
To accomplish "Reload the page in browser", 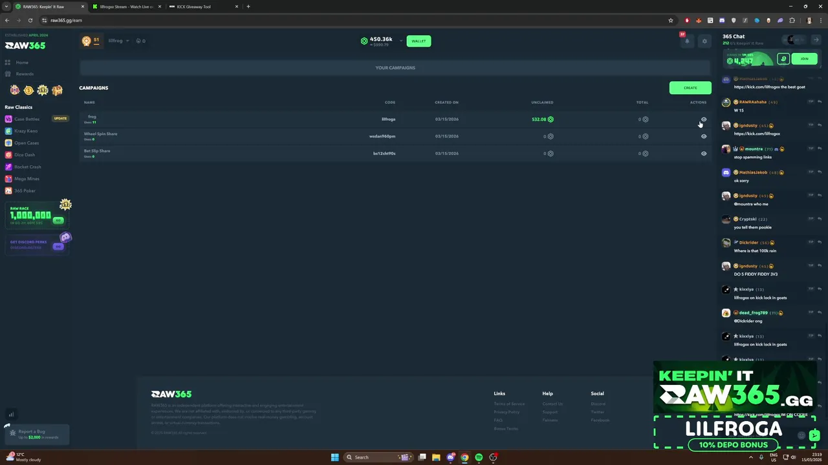I will tap(30, 20).
